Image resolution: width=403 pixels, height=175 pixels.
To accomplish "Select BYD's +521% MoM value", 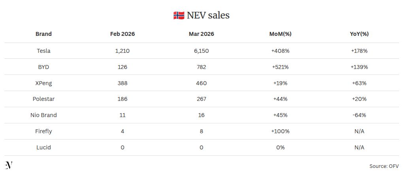I will (x=281, y=67).
